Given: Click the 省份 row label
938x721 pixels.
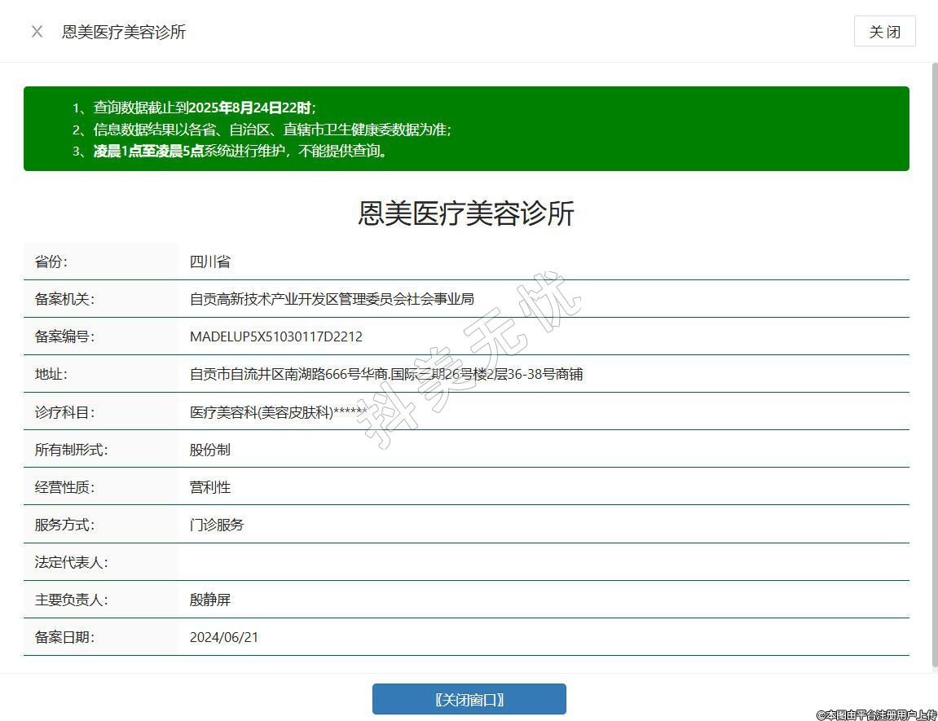Looking at the screenshot, I should click(51, 262).
